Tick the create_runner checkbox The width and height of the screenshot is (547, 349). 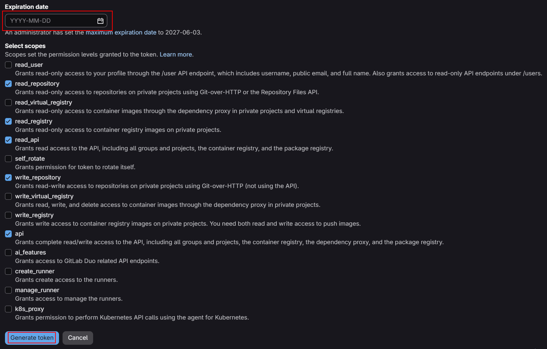tap(9, 272)
